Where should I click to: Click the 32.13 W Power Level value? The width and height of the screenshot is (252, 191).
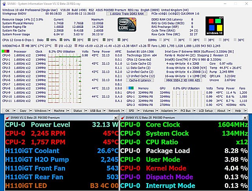pyautogui.click(x=105, y=125)
